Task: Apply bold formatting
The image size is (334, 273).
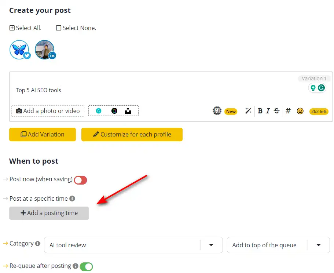Action: [260, 111]
